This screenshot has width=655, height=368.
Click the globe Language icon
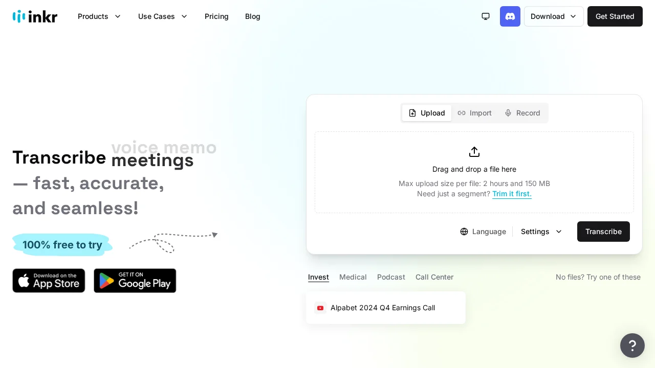(x=464, y=232)
